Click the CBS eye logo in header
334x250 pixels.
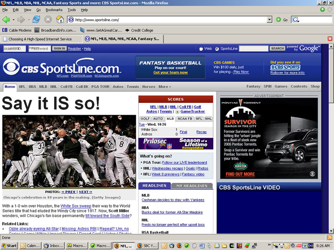pyautogui.click(x=11, y=67)
